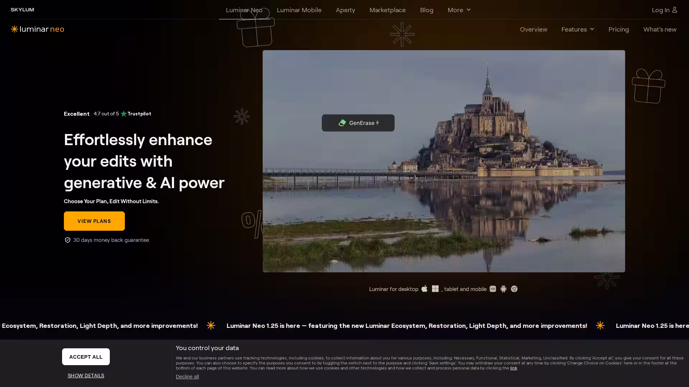Accept all cookies
Screen dimensions: 689x387
(x=86, y=357)
